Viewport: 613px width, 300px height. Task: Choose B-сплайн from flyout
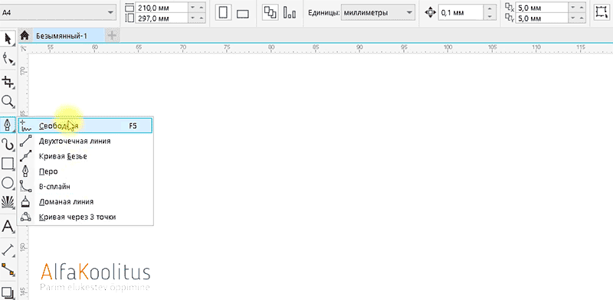click(85, 187)
